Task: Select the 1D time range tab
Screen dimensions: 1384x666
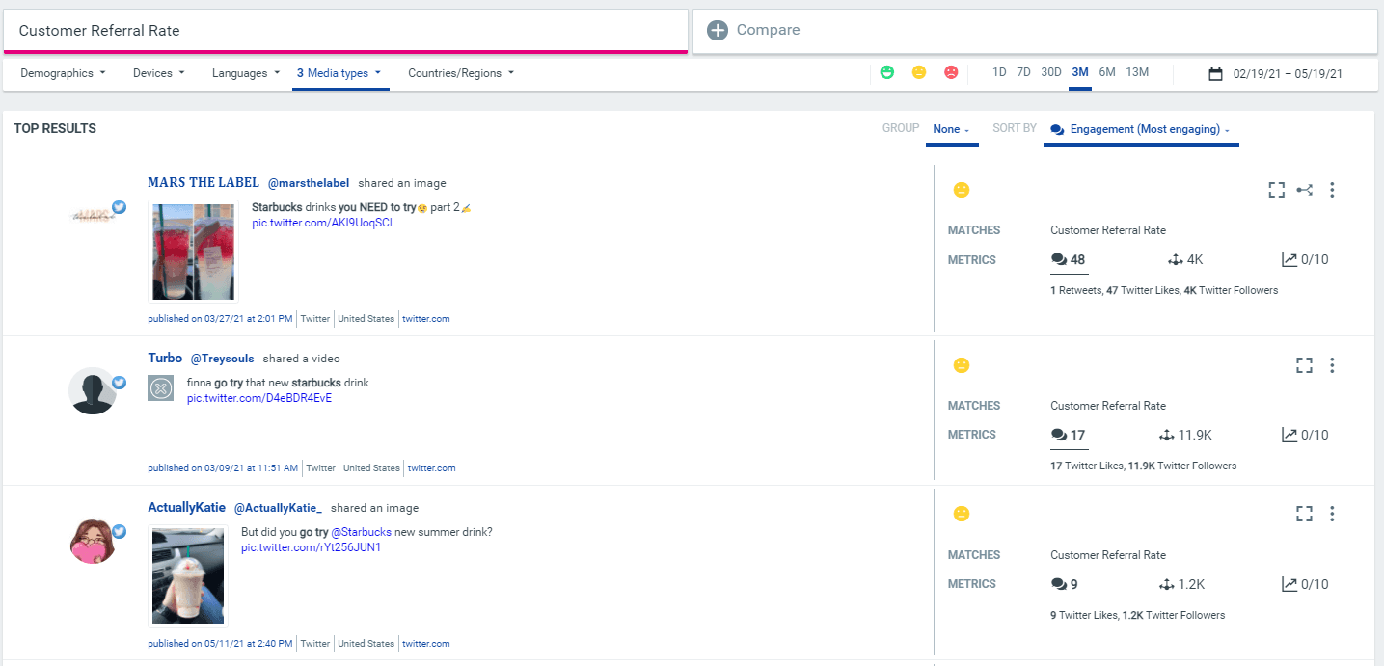Action: 999,71
